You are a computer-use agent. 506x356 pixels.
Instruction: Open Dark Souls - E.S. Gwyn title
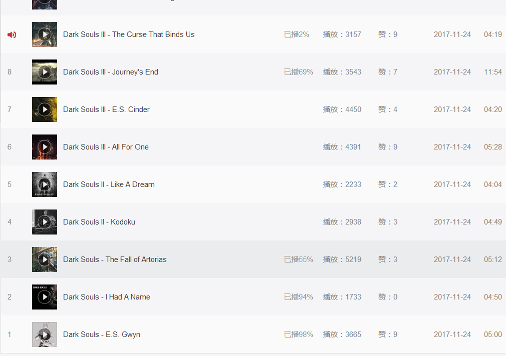102,334
